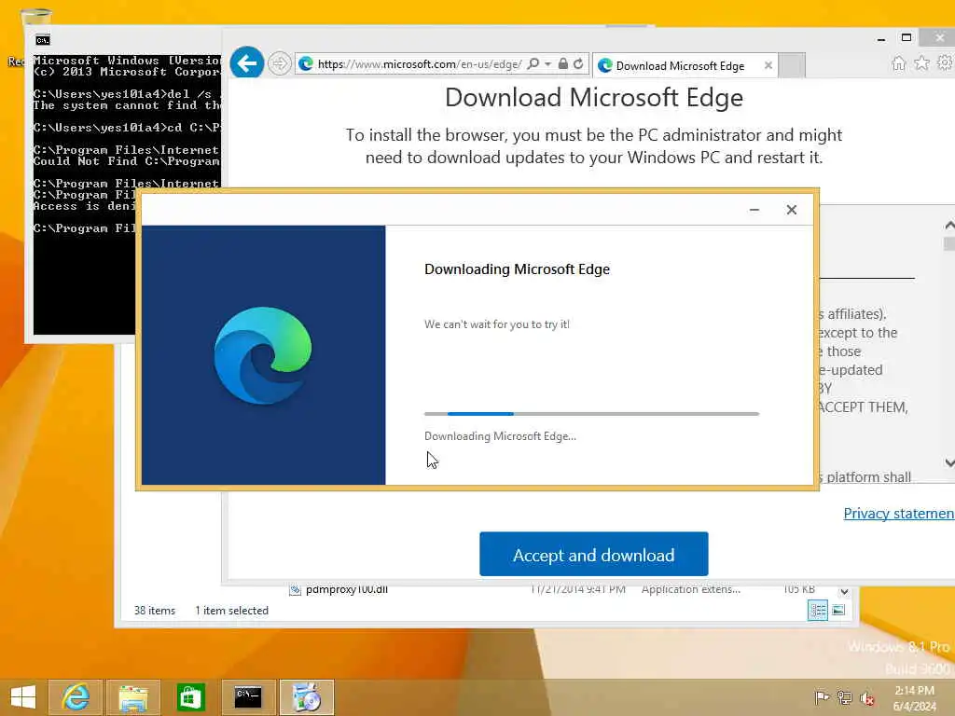Go back with Internet Explorer back arrow
The width and height of the screenshot is (955, 716).
point(246,62)
